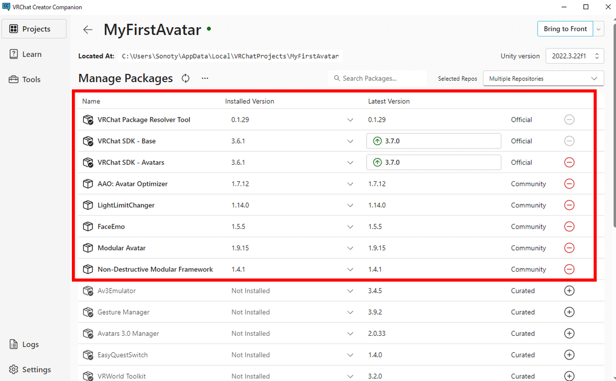Add VRWorld Toolkit package
This screenshot has width=616, height=381.
click(x=569, y=376)
